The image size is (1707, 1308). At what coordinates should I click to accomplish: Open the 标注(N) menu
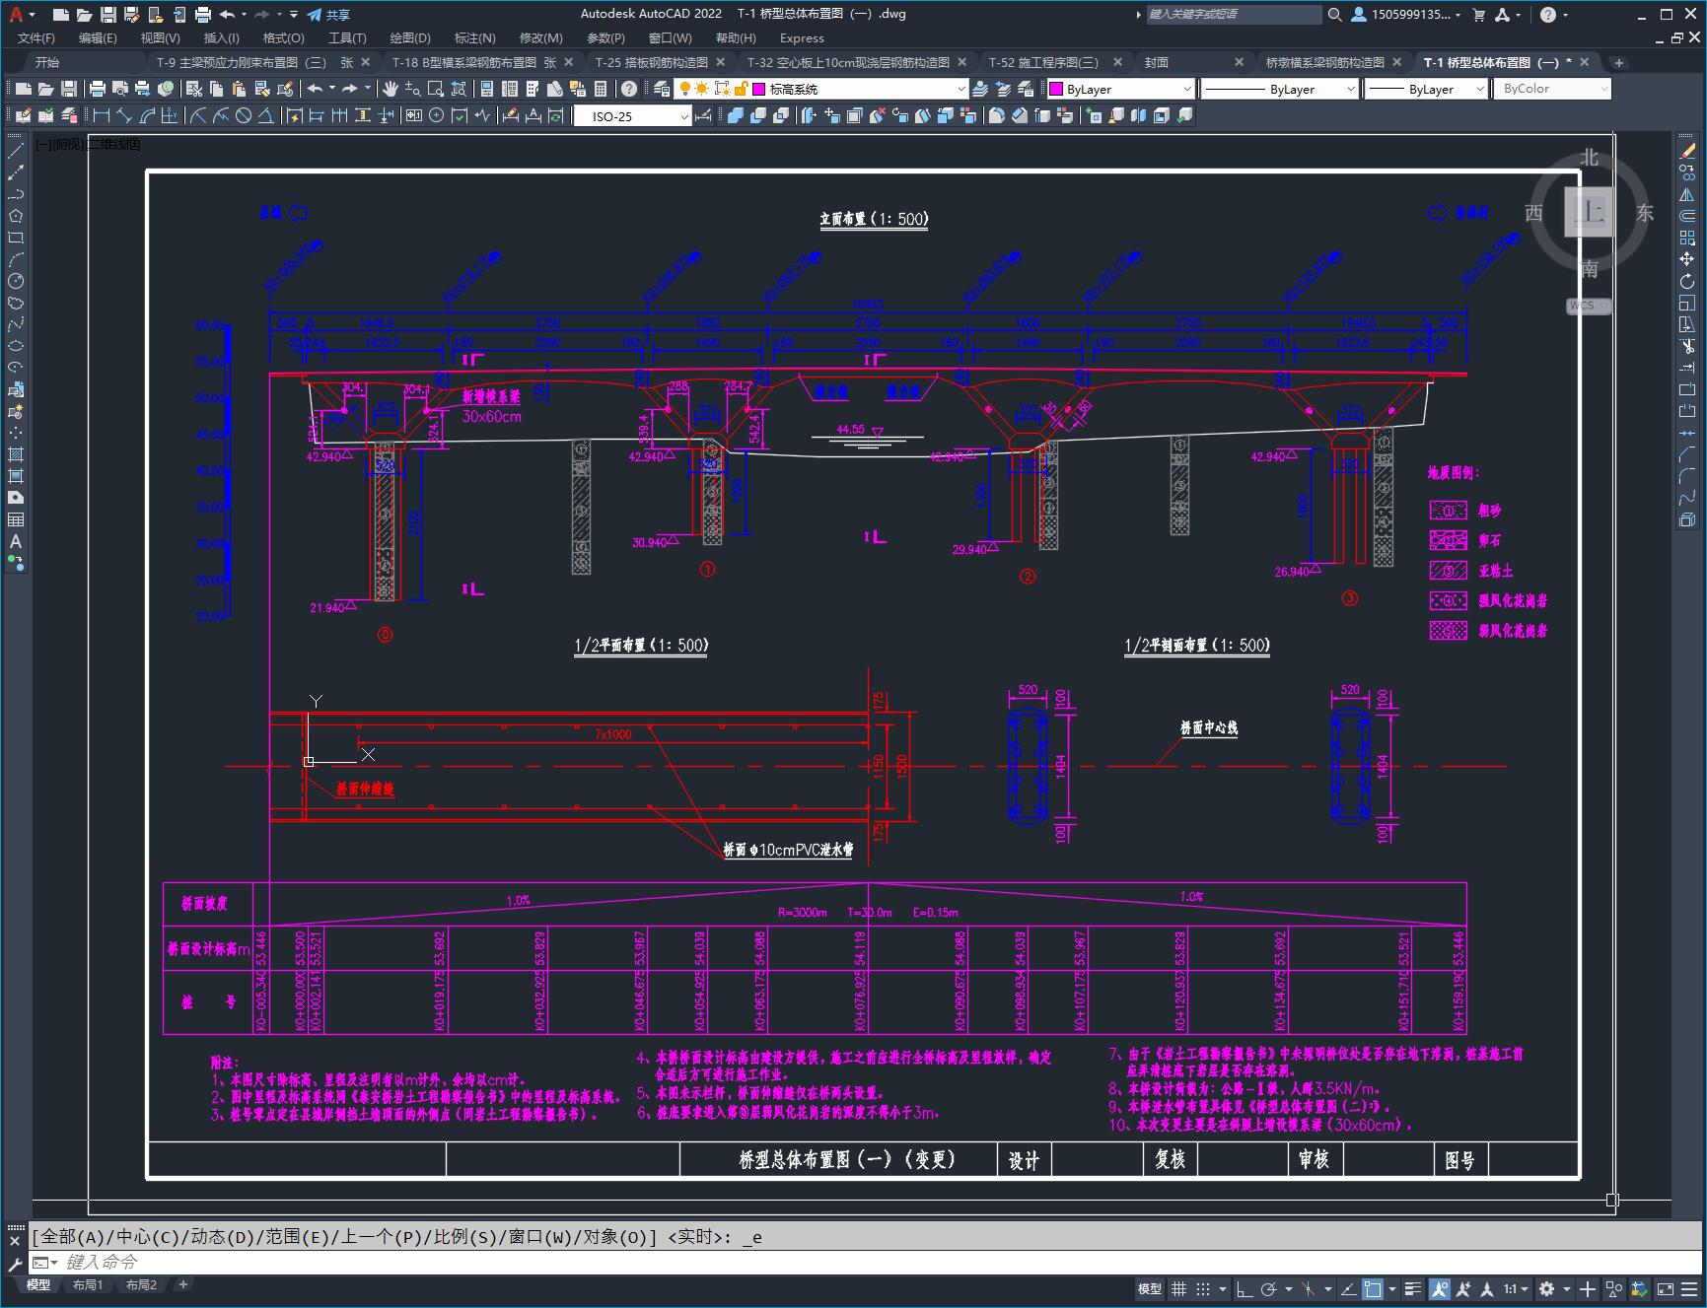474,37
